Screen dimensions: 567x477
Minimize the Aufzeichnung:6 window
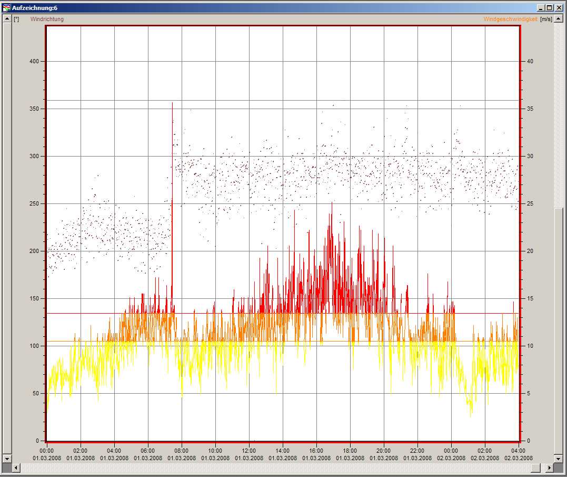pyautogui.click(x=541, y=7)
